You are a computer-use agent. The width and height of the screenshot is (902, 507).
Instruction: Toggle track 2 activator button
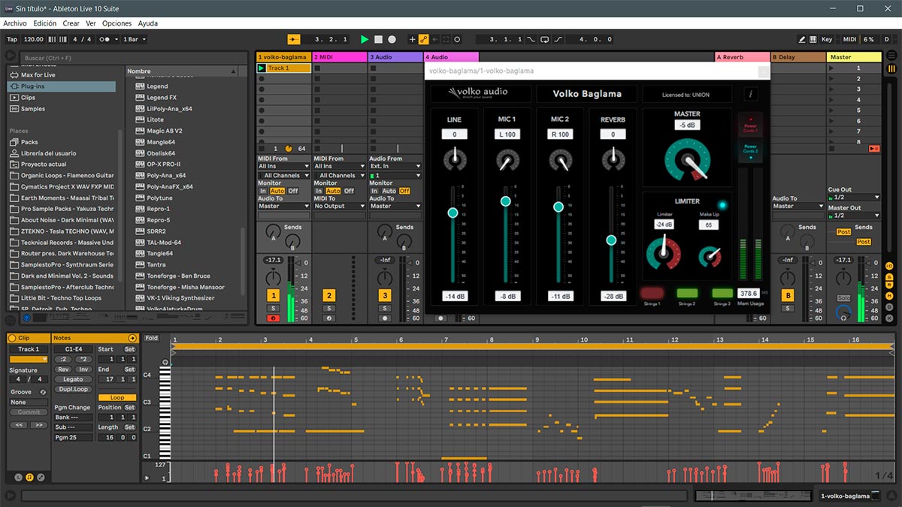328,296
